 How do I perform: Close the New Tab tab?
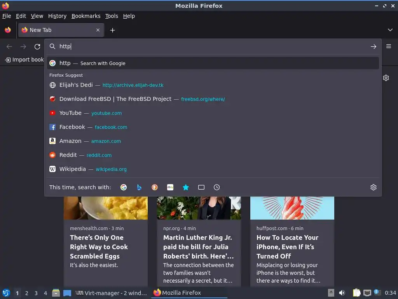pos(98,30)
